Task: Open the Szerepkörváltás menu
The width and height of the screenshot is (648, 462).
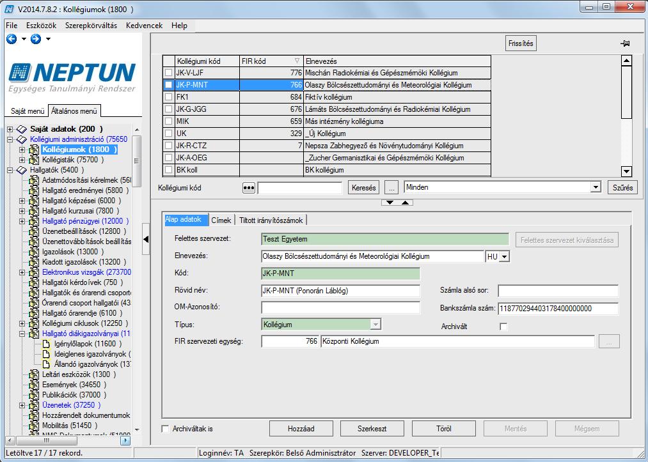Action: [91, 26]
